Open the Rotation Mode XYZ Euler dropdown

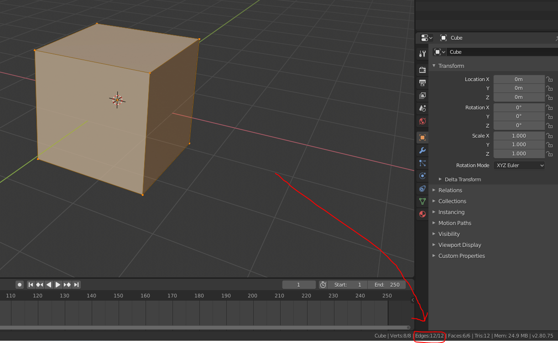519,165
